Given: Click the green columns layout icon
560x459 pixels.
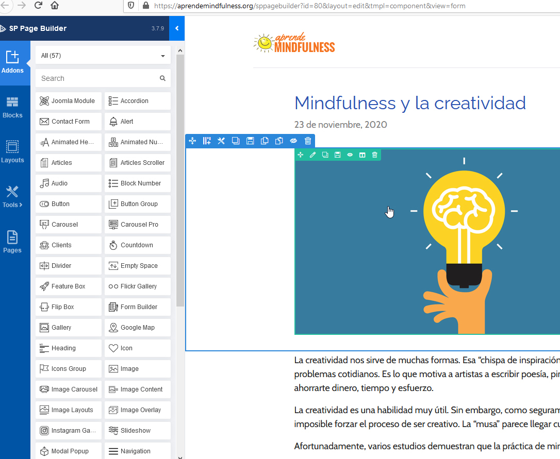Looking at the screenshot, I should point(363,155).
